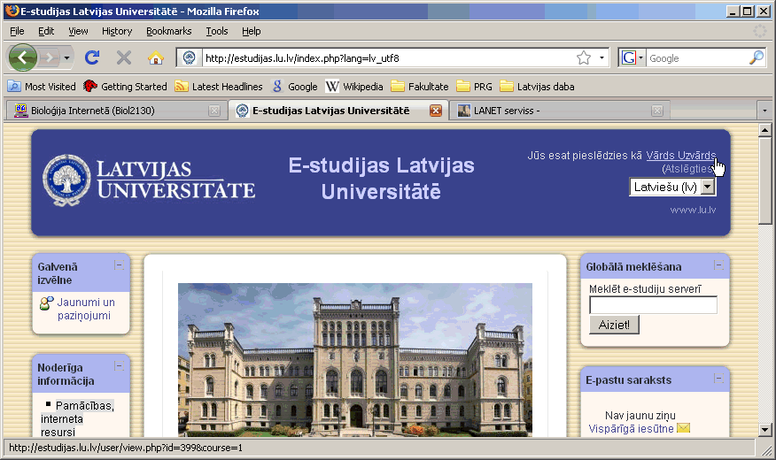
Task: Collapse the Globālā meklēšana block
Action: click(x=718, y=265)
